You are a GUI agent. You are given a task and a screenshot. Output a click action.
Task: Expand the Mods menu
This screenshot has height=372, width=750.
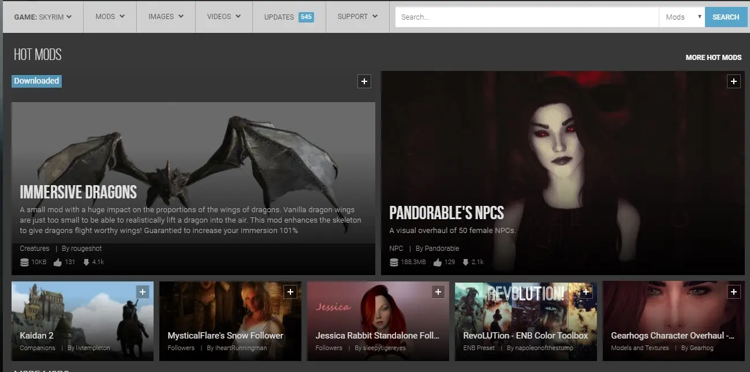click(110, 17)
